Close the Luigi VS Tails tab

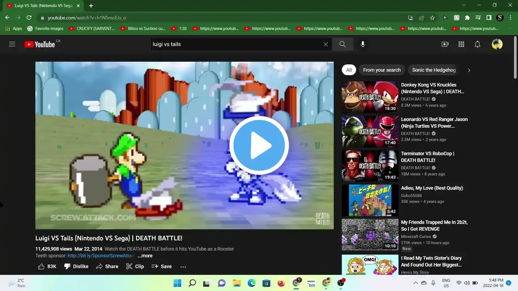78,6
